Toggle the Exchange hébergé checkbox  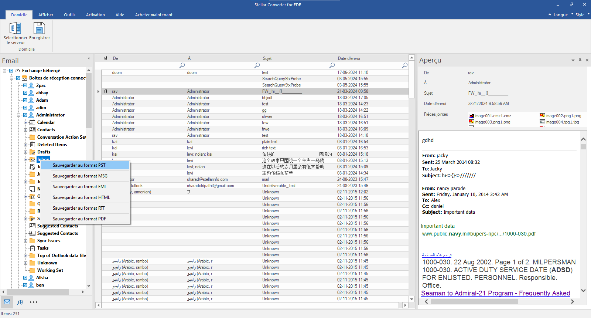point(11,71)
